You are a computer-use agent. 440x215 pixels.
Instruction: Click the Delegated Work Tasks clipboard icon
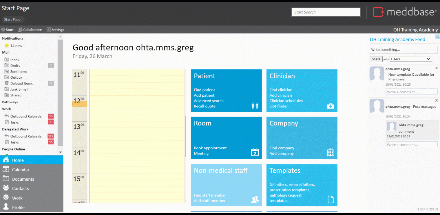coord(7,142)
